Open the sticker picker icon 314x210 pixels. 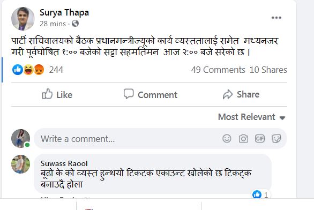click(x=276, y=139)
